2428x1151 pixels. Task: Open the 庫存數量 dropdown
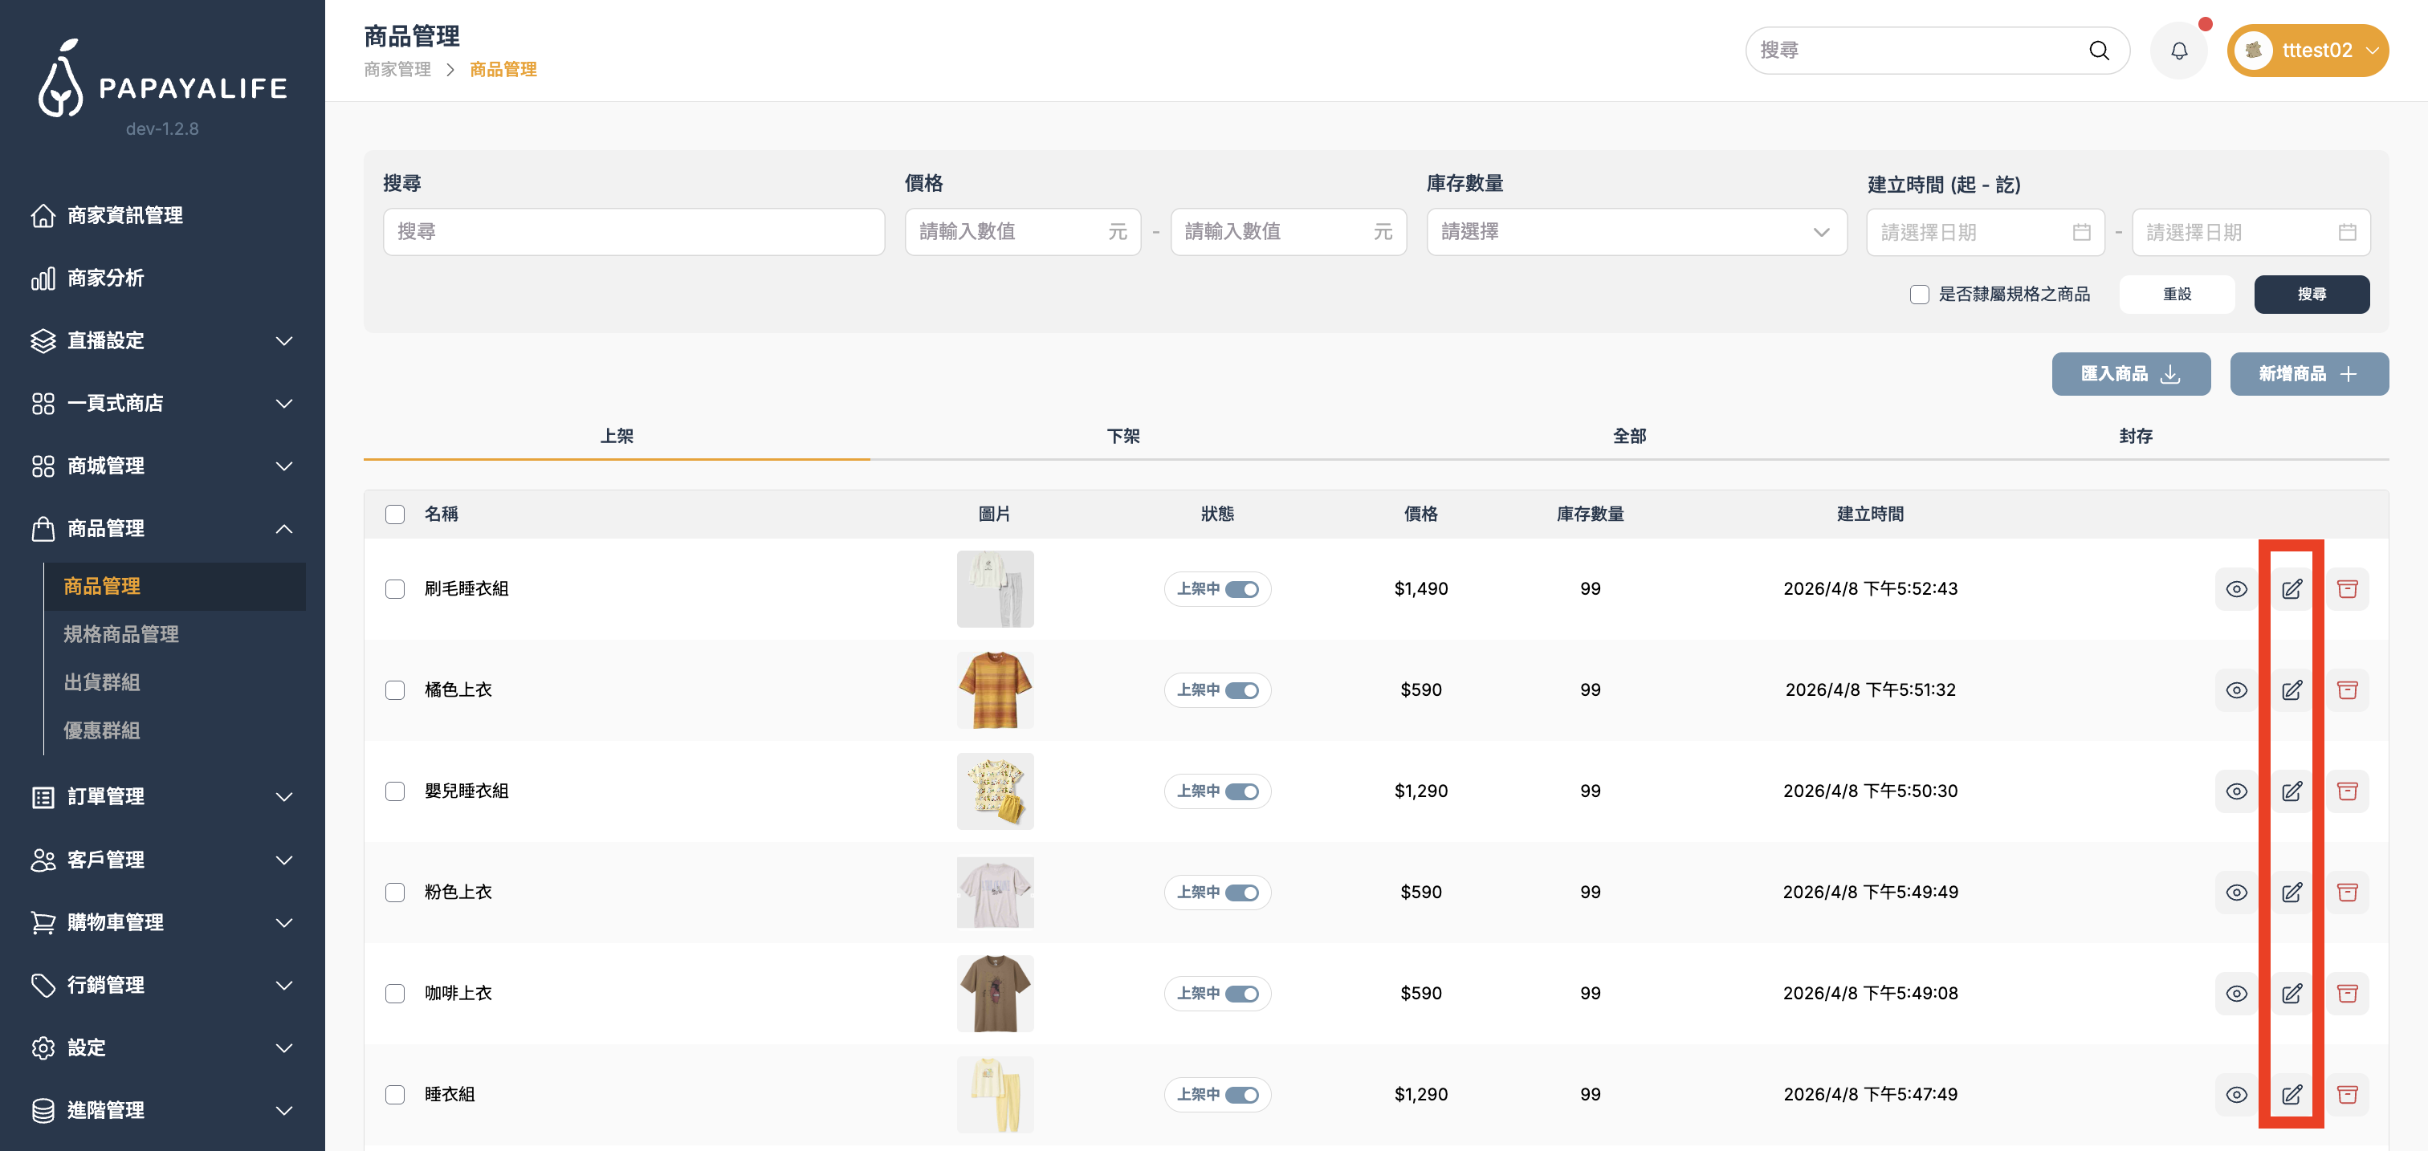[x=1636, y=233]
